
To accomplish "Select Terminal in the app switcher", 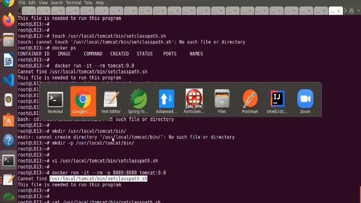I will [x=55, y=101].
